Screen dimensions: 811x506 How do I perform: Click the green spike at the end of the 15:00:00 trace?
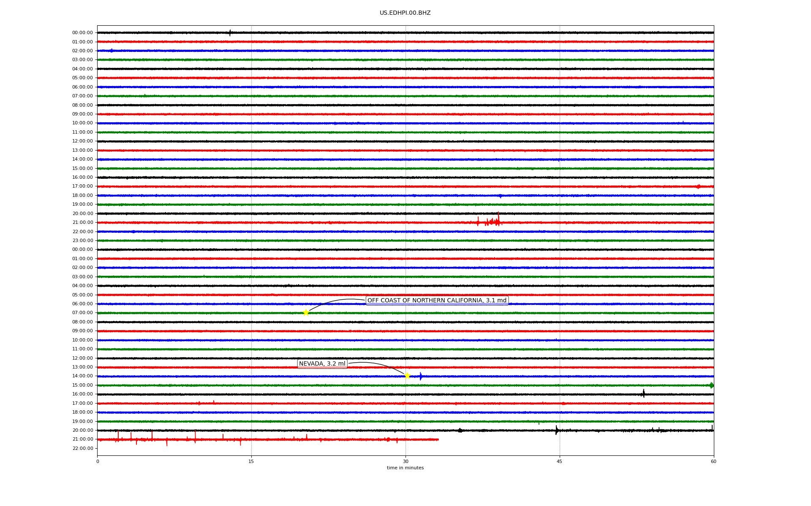pyautogui.click(x=711, y=385)
